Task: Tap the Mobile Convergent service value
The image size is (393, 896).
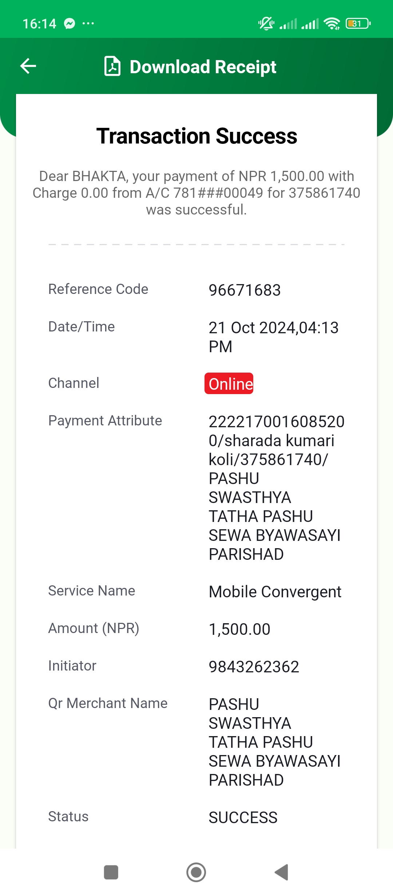Action: coord(275,592)
